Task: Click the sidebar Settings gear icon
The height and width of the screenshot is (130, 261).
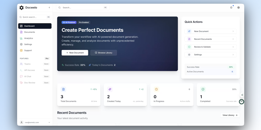Action: (x=21, y=44)
